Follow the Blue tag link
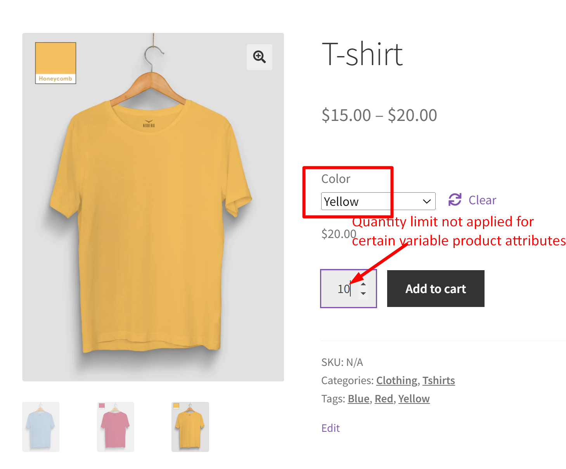 [x=358, y=398]
